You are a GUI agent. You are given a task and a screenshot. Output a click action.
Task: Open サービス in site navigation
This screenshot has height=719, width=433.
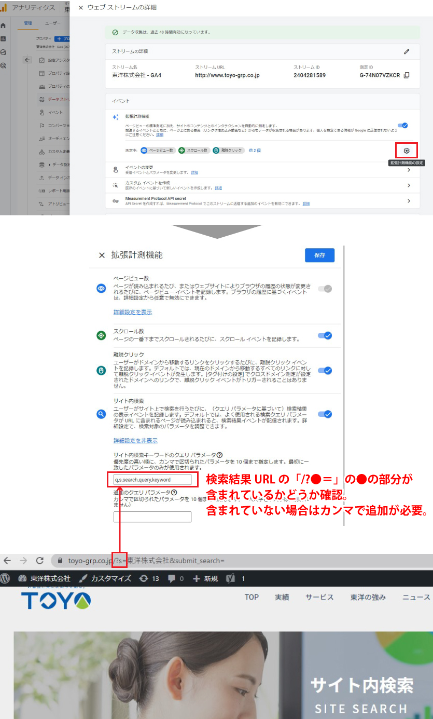pos(319,597)
